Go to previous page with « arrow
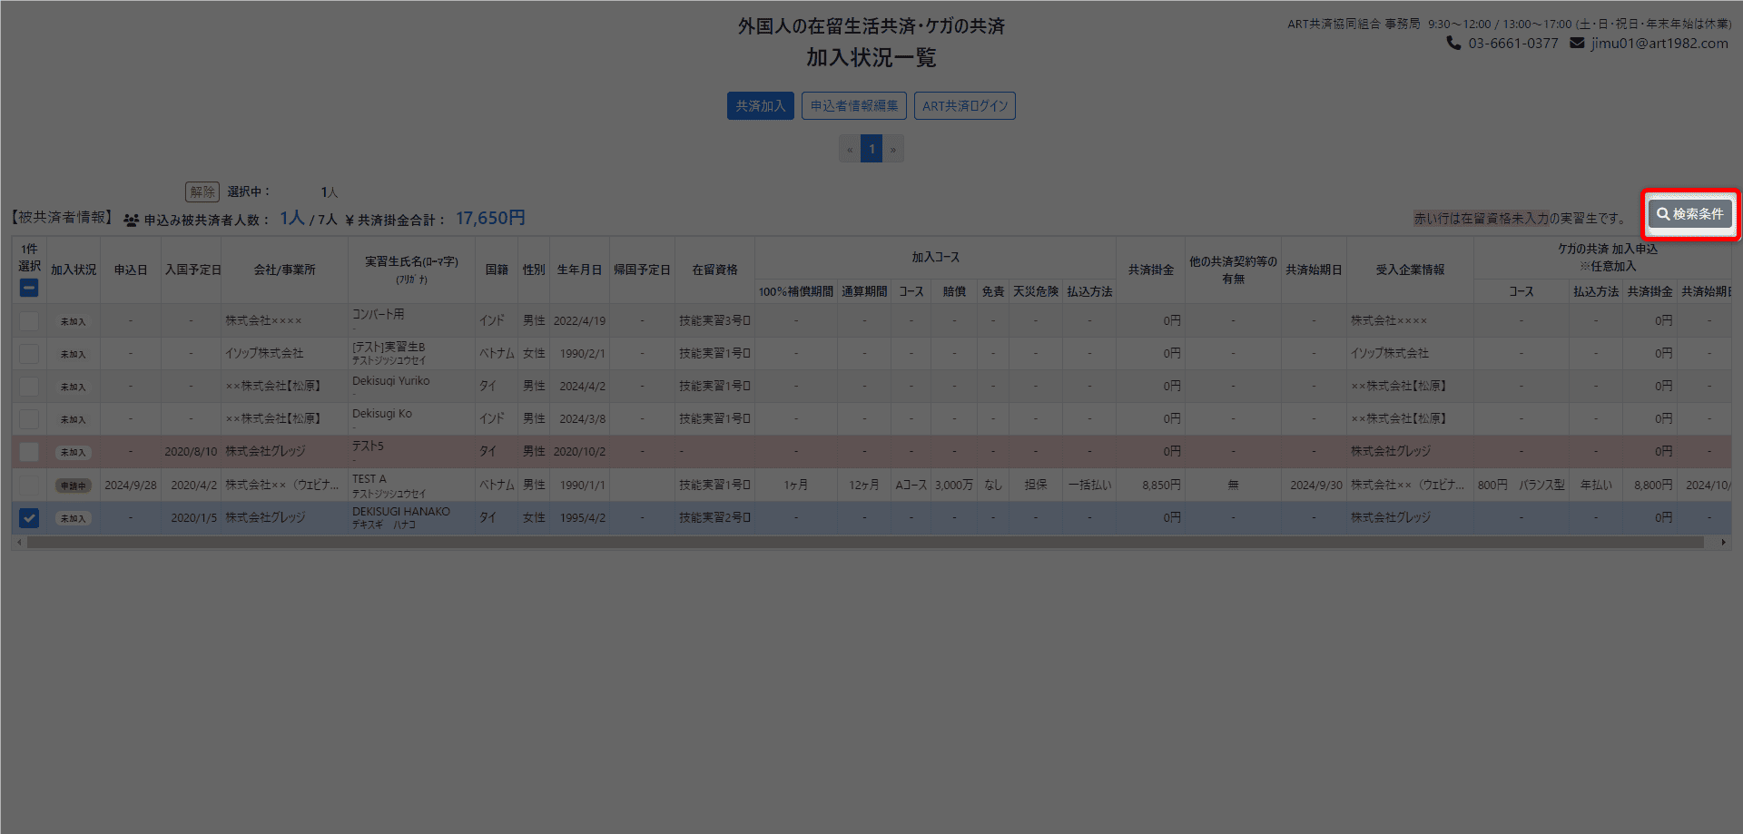Screen dimensions: 1743x834 (849, 150)
